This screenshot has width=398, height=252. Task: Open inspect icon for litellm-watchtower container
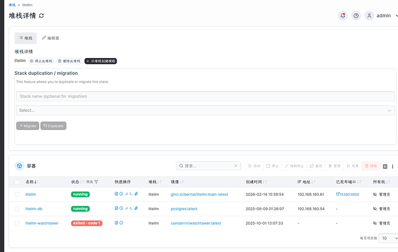(121, 223)
